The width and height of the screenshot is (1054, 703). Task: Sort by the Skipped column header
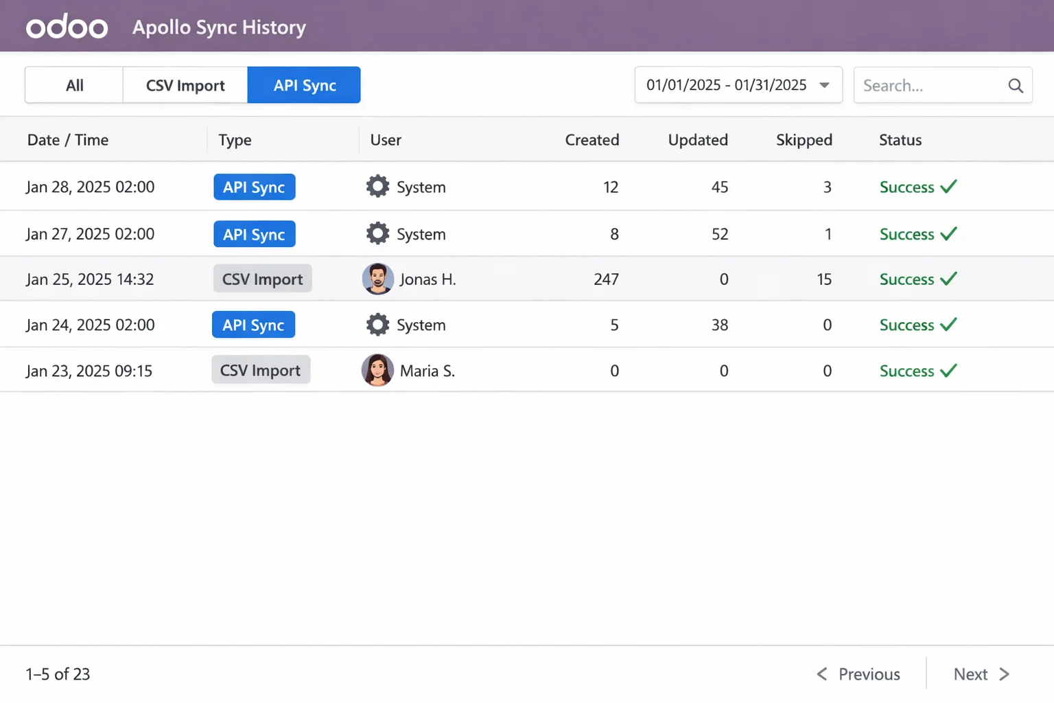(804, 139)
